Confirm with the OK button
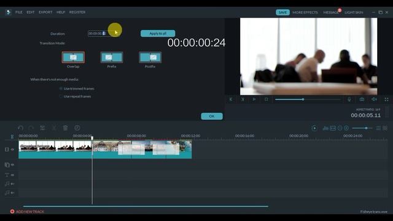393x221 pixels. [x=212, y=116]
